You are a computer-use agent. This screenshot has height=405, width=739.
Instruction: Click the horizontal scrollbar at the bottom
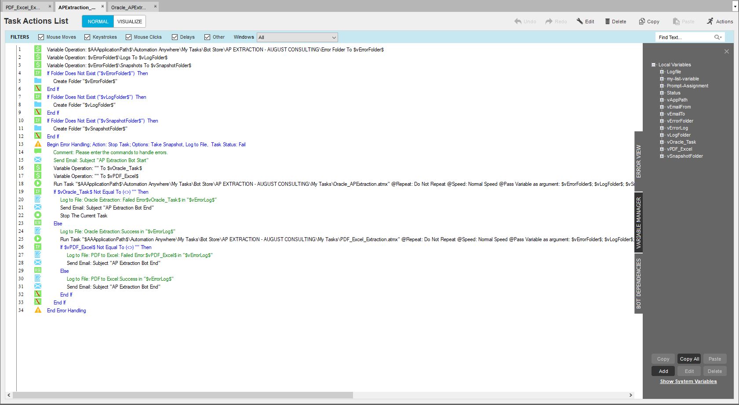click(183, 395)
